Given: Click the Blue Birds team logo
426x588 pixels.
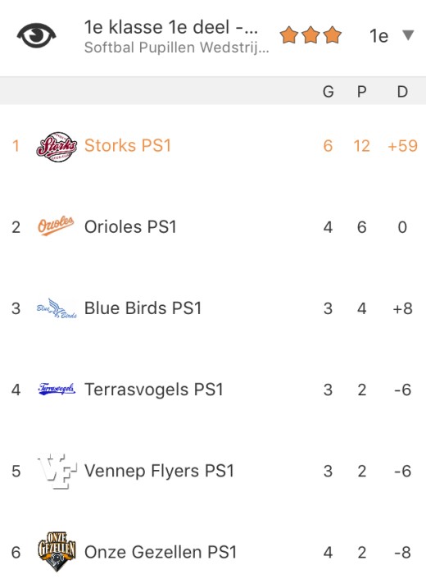Looking at the screenshot, I should pos(57,308).
